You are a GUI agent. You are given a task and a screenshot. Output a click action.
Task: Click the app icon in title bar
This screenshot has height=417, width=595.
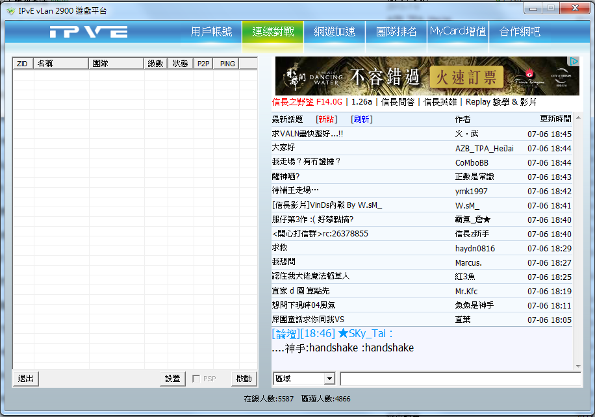[10, 11]
